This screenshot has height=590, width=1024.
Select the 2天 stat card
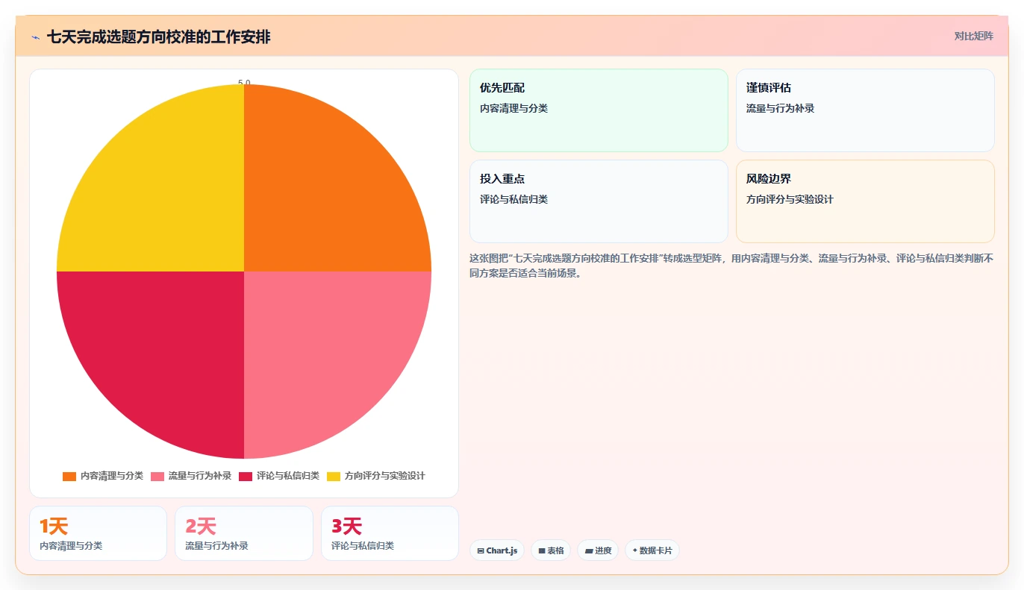[244, 533]
